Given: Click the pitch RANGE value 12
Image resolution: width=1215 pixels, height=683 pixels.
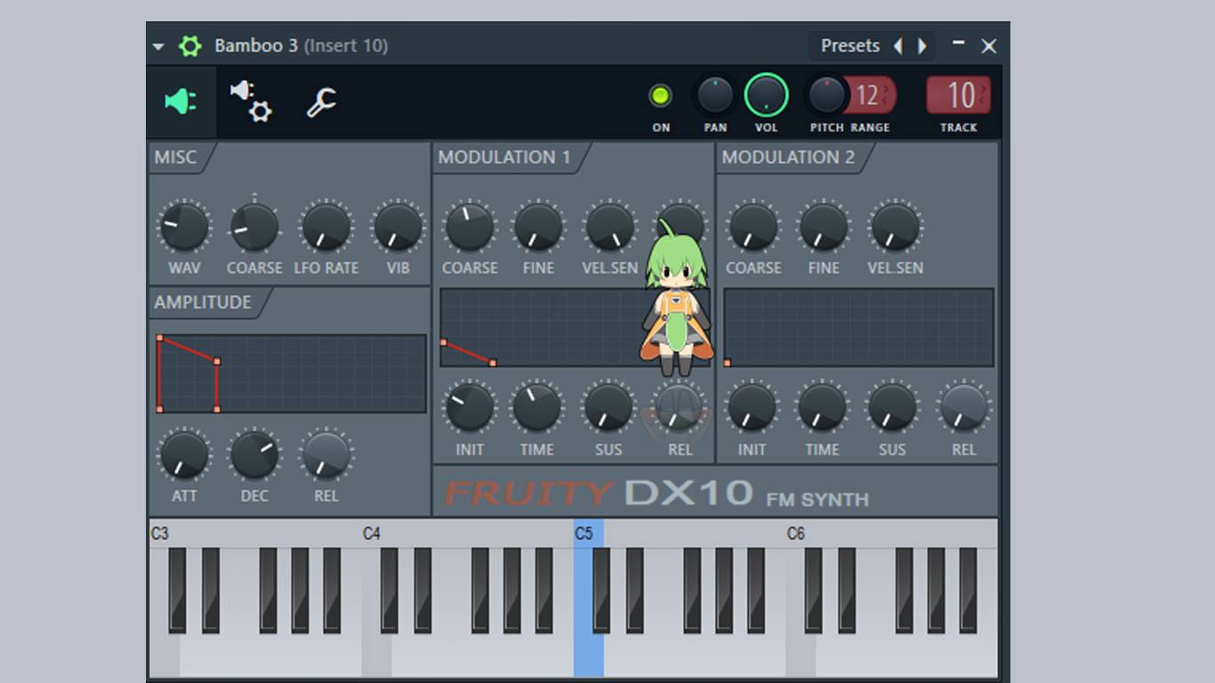Looking at the screenshot, I should click(x=869, y=95).
